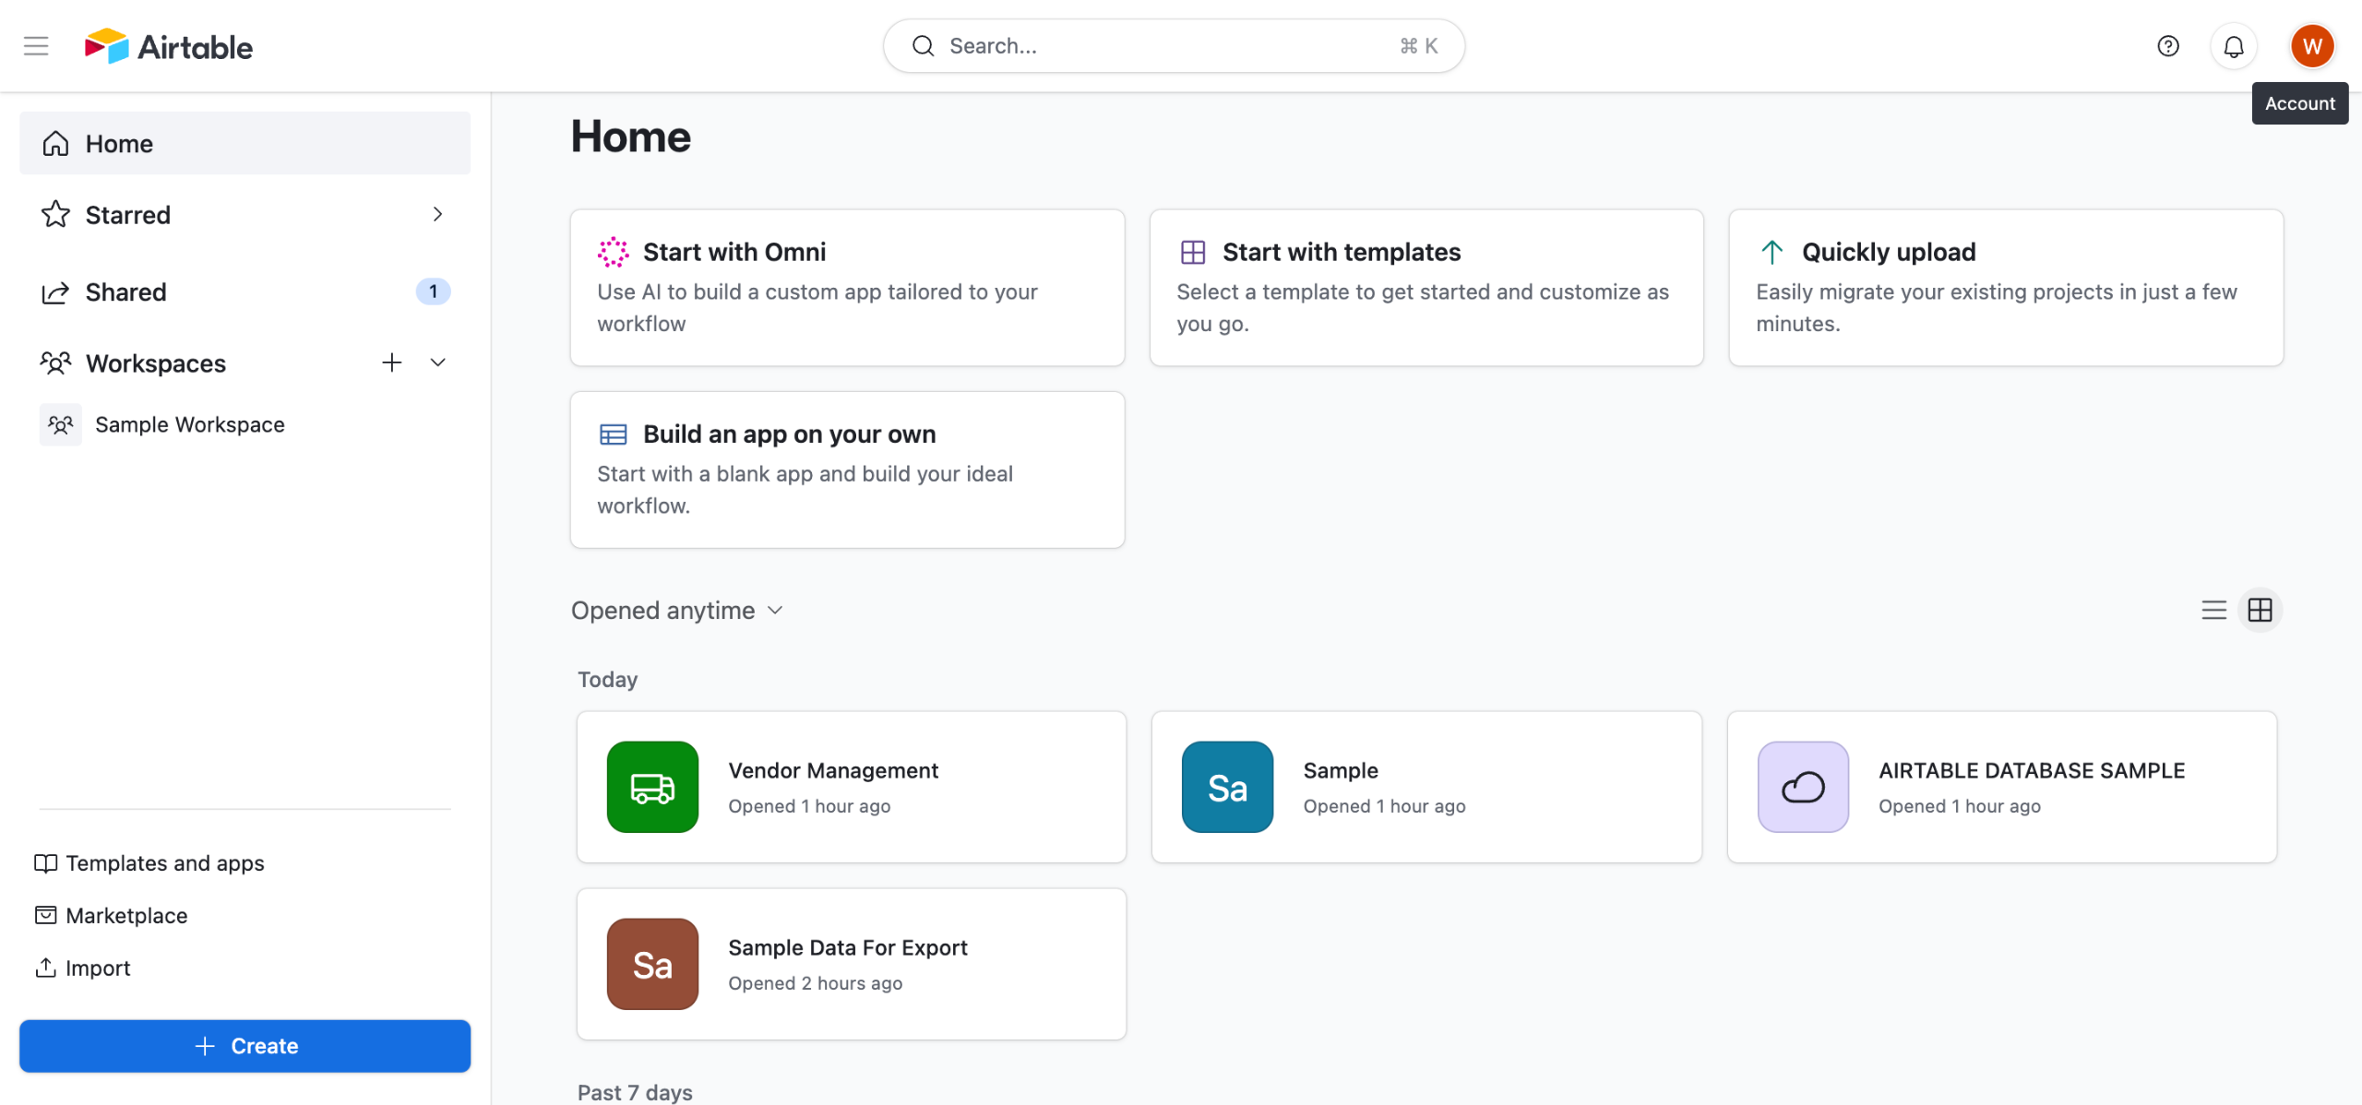Open the notifications bell
The width and height of the screenshot is (2362, 1105).
[2233, 46]
